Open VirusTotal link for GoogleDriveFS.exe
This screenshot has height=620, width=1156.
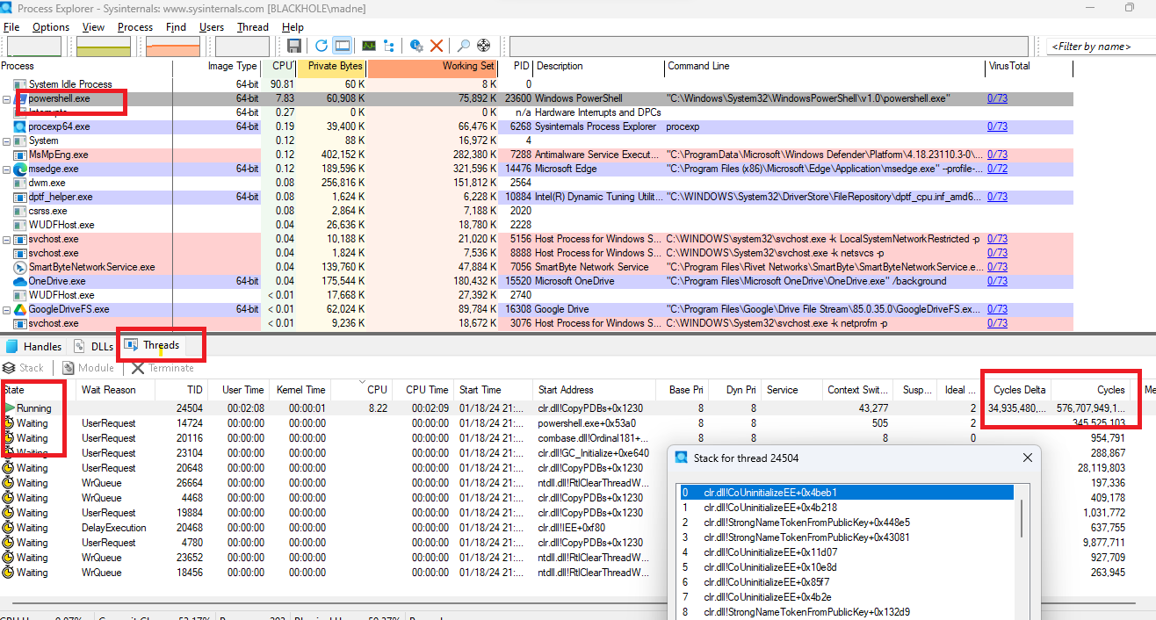pos(997,309)
